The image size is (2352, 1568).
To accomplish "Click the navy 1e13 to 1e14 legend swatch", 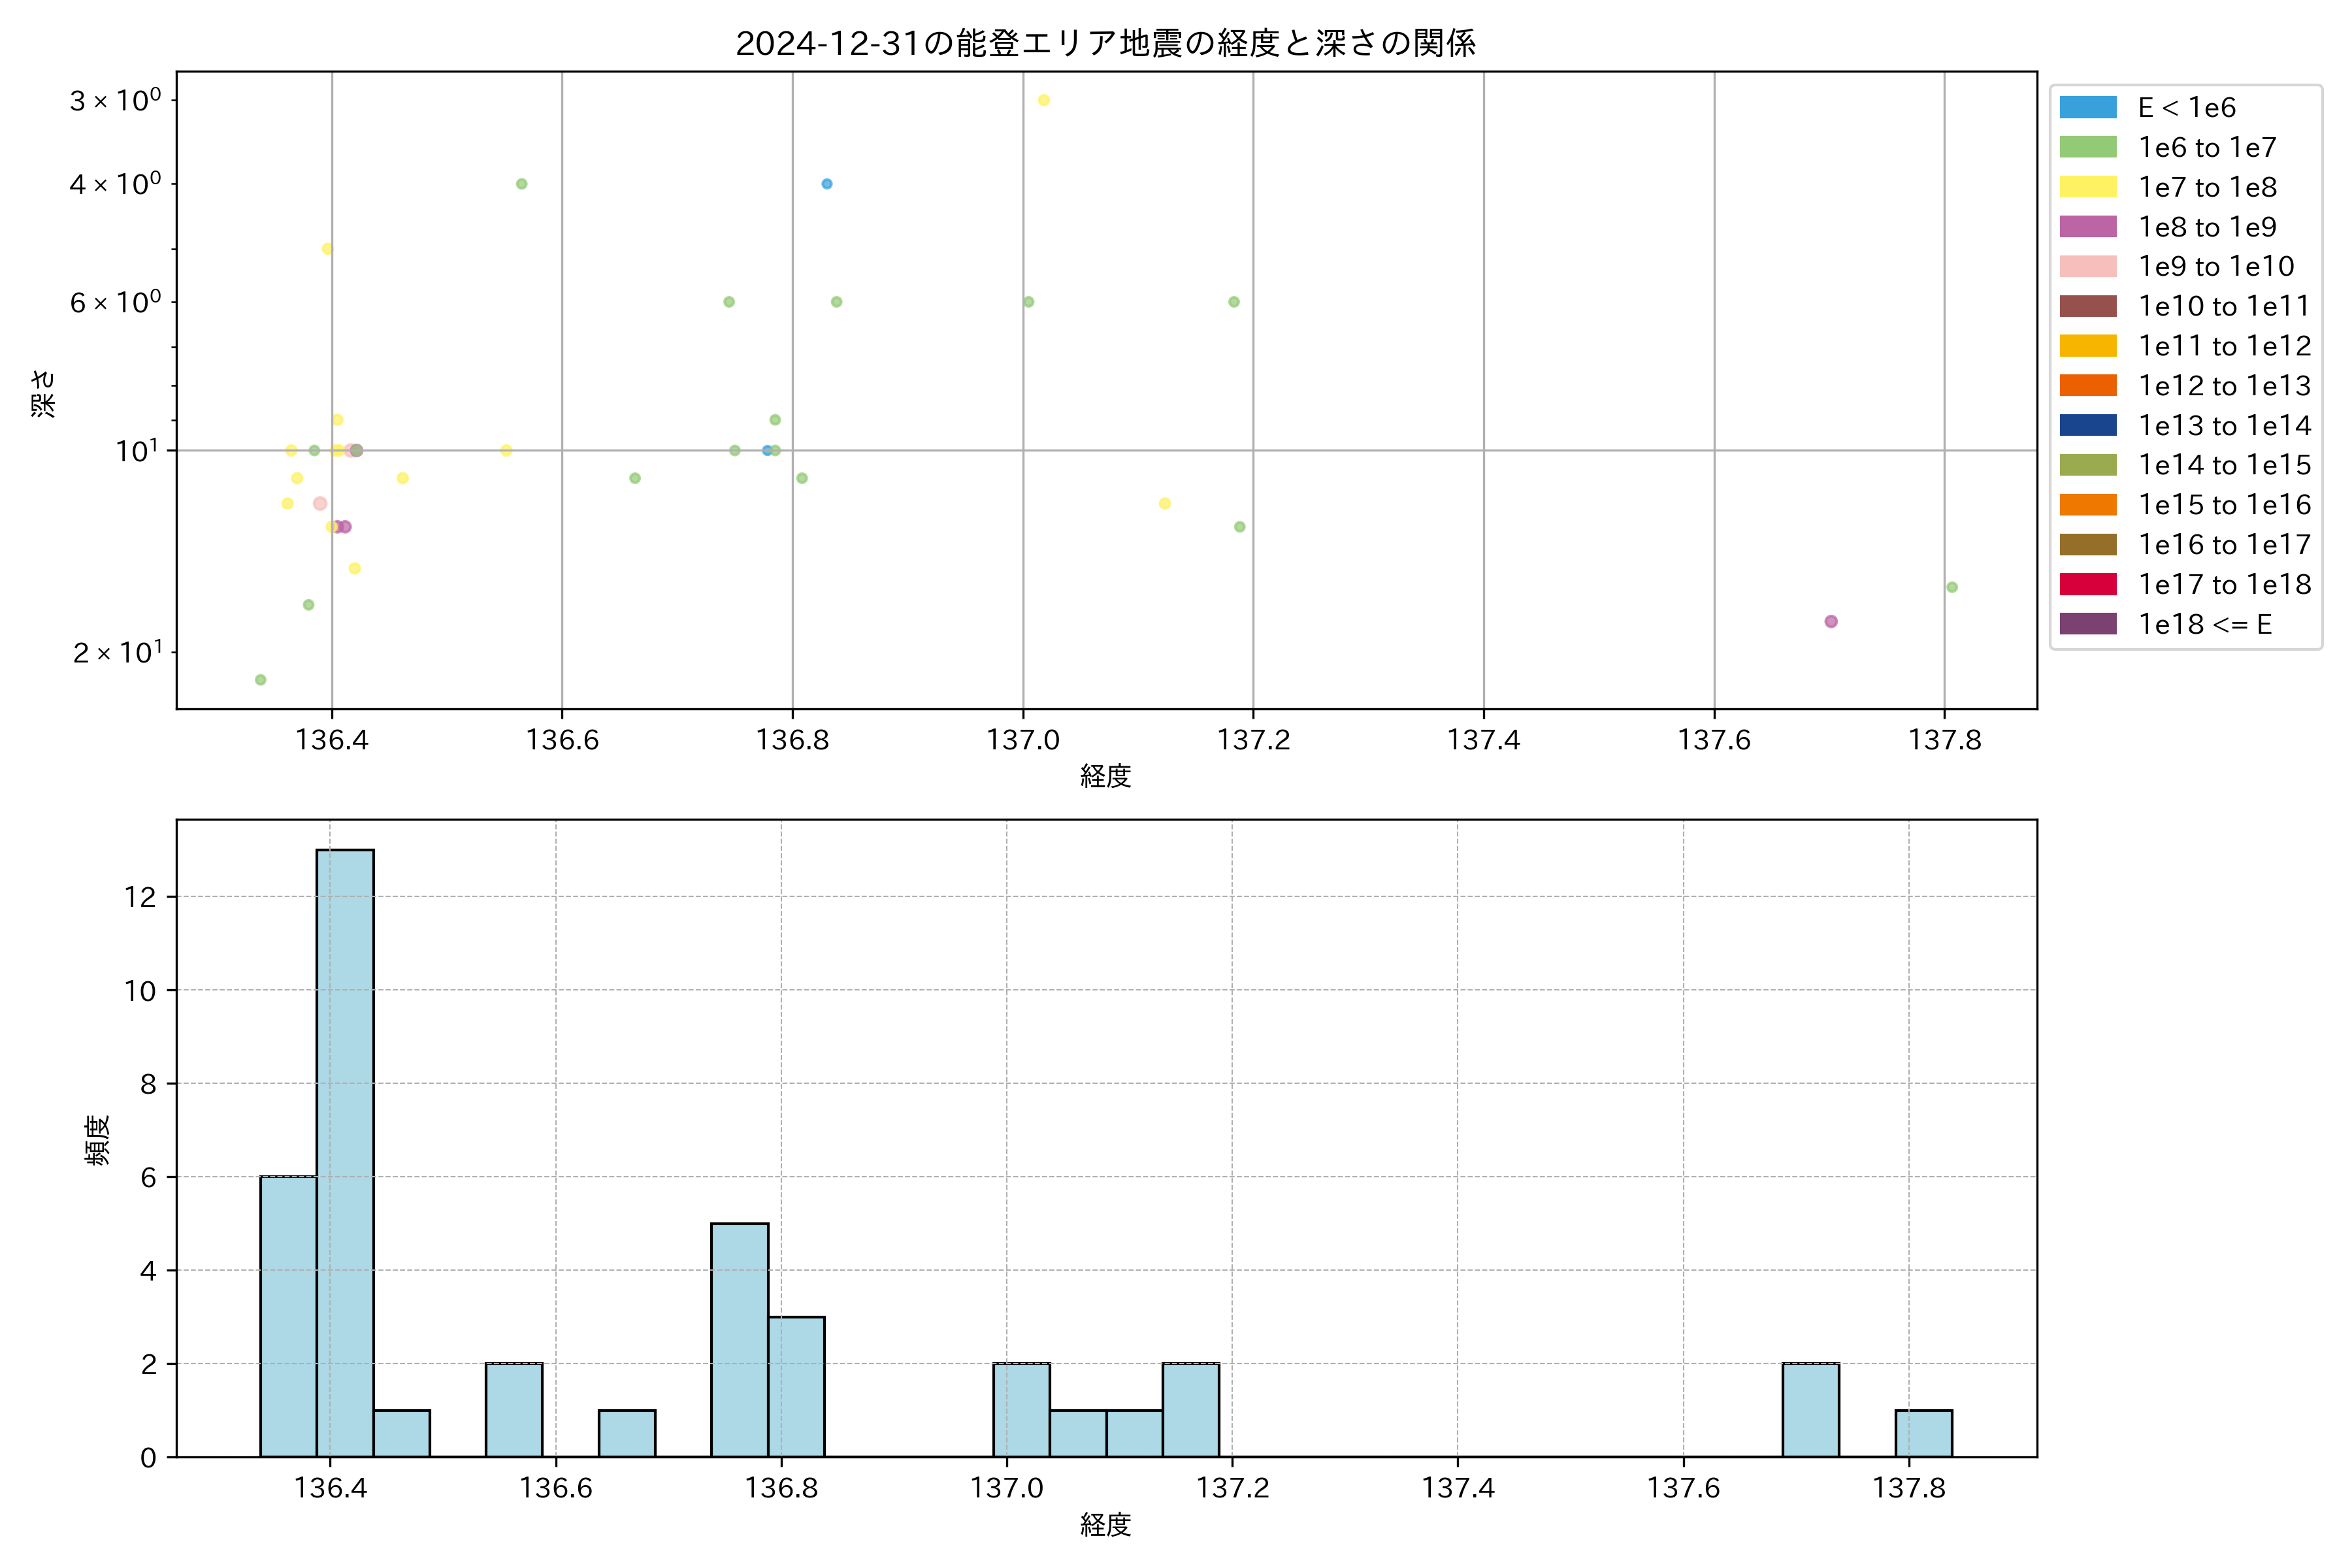I will click(2088, 425).
